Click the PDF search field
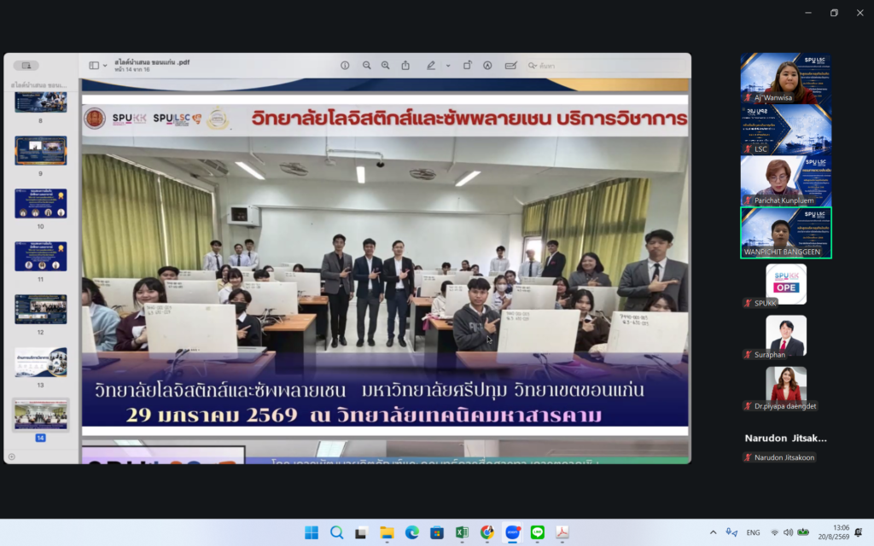The image size is (874, 546). tap(605, 66)
